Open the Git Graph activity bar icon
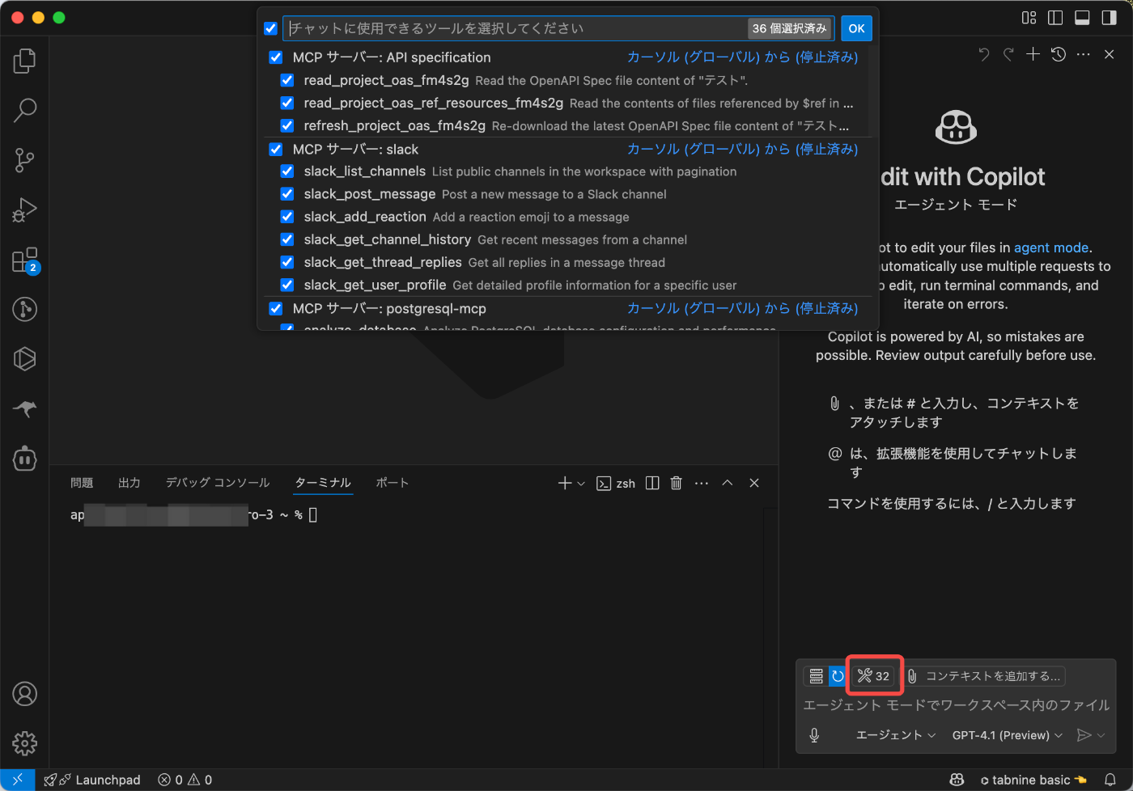Viewport: 1133px width, 791px height. point(25,309)
